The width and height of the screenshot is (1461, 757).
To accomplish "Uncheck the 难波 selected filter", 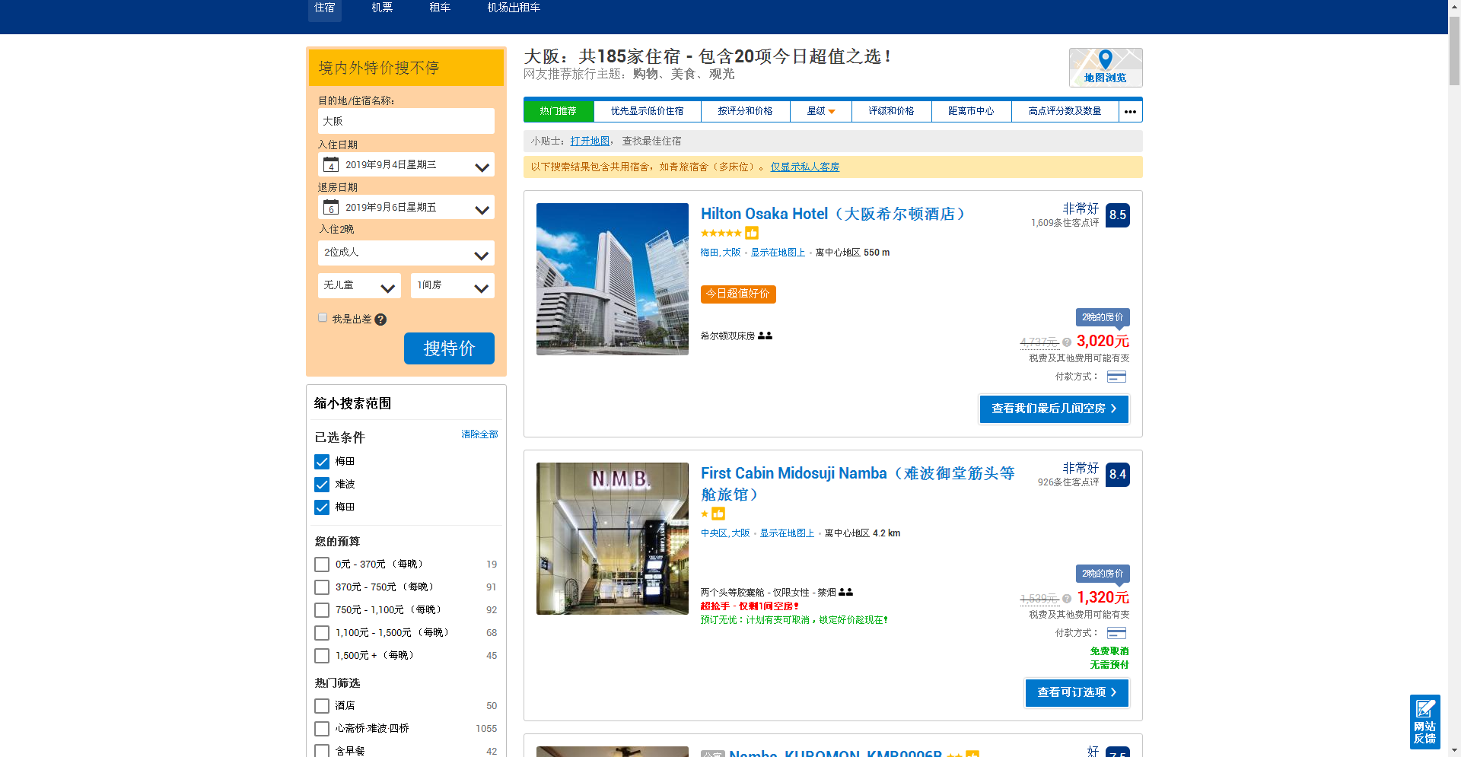I will tap(322, 485).
